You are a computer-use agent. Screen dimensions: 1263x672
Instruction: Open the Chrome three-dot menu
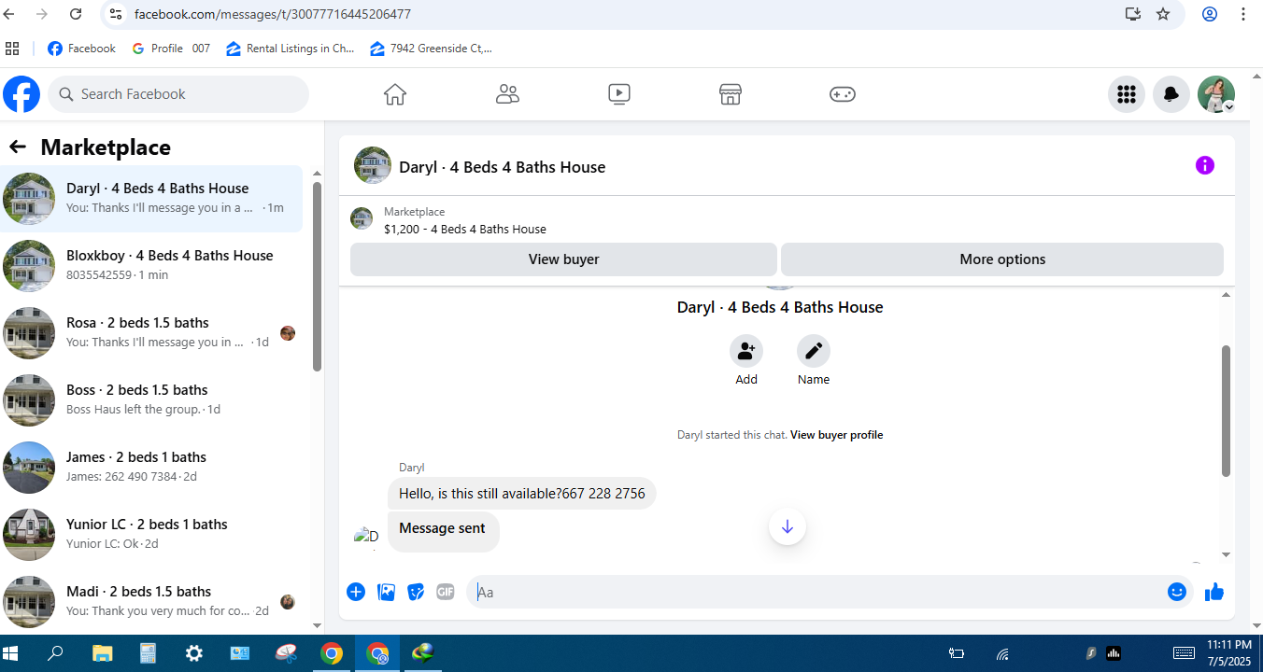coord(1243,14)
